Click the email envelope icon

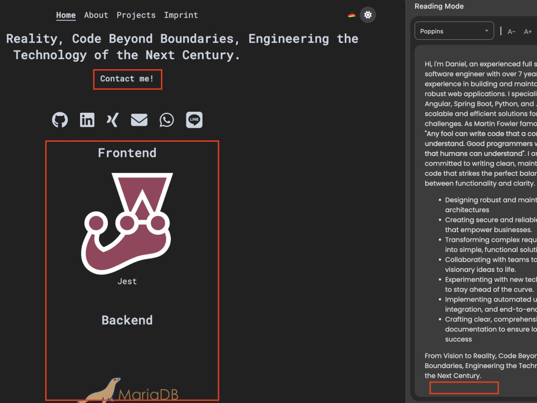(x=139, y=120)
